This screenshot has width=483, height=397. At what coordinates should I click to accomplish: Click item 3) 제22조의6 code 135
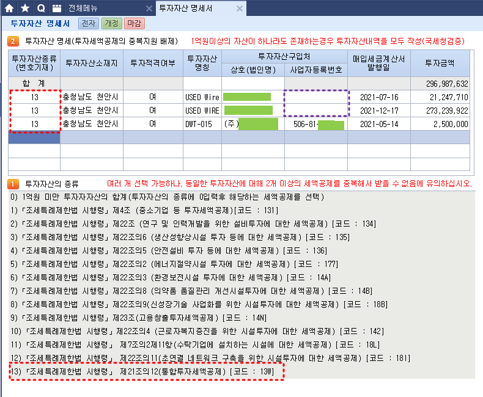pos(180,237)
